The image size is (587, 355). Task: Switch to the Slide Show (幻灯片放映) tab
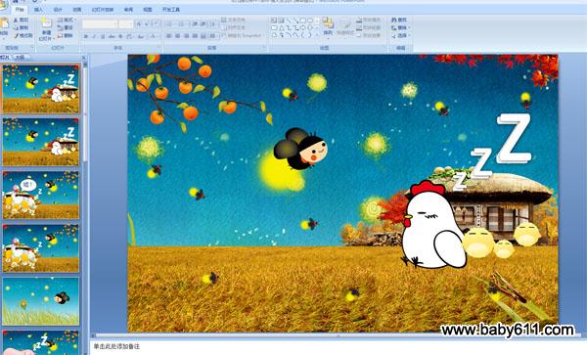[x=103, y=10]
